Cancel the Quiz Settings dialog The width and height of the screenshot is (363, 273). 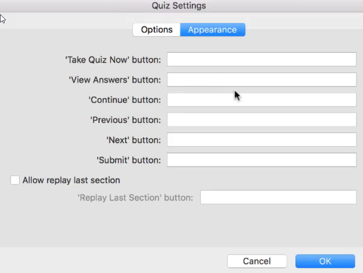[257, 261]
